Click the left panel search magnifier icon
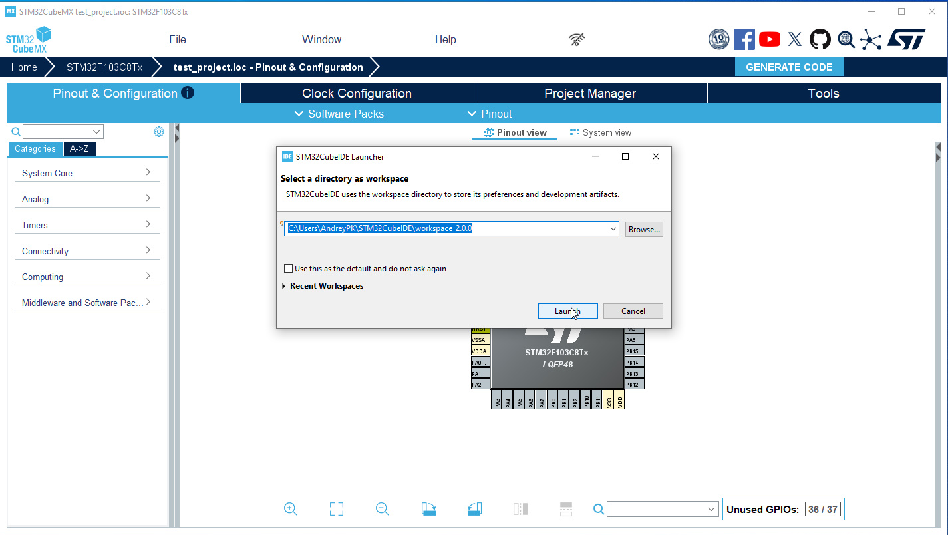The image size is (948, 535). pos(16,132)
